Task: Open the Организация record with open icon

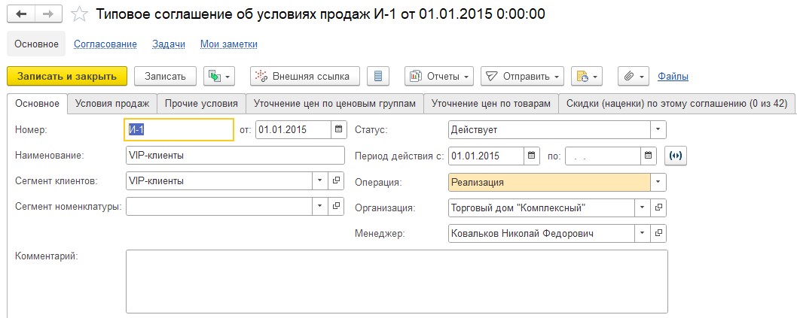Action: (658, 207)
